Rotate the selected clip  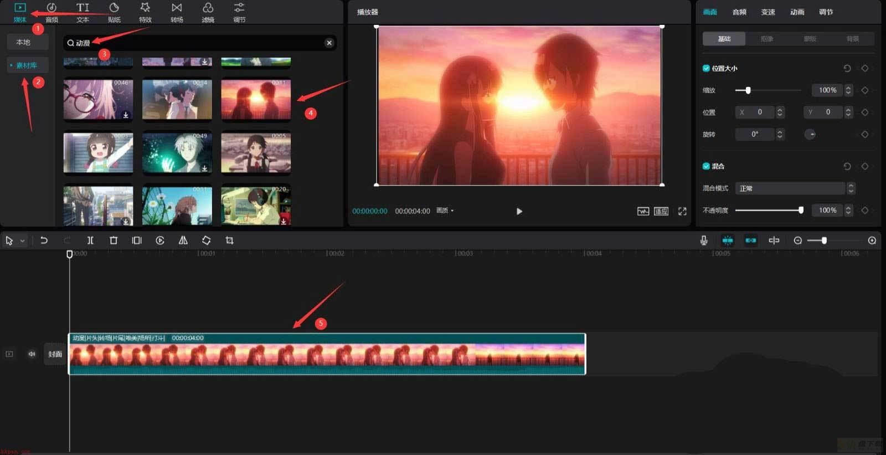pyautogui.click(x=206, y=241)
